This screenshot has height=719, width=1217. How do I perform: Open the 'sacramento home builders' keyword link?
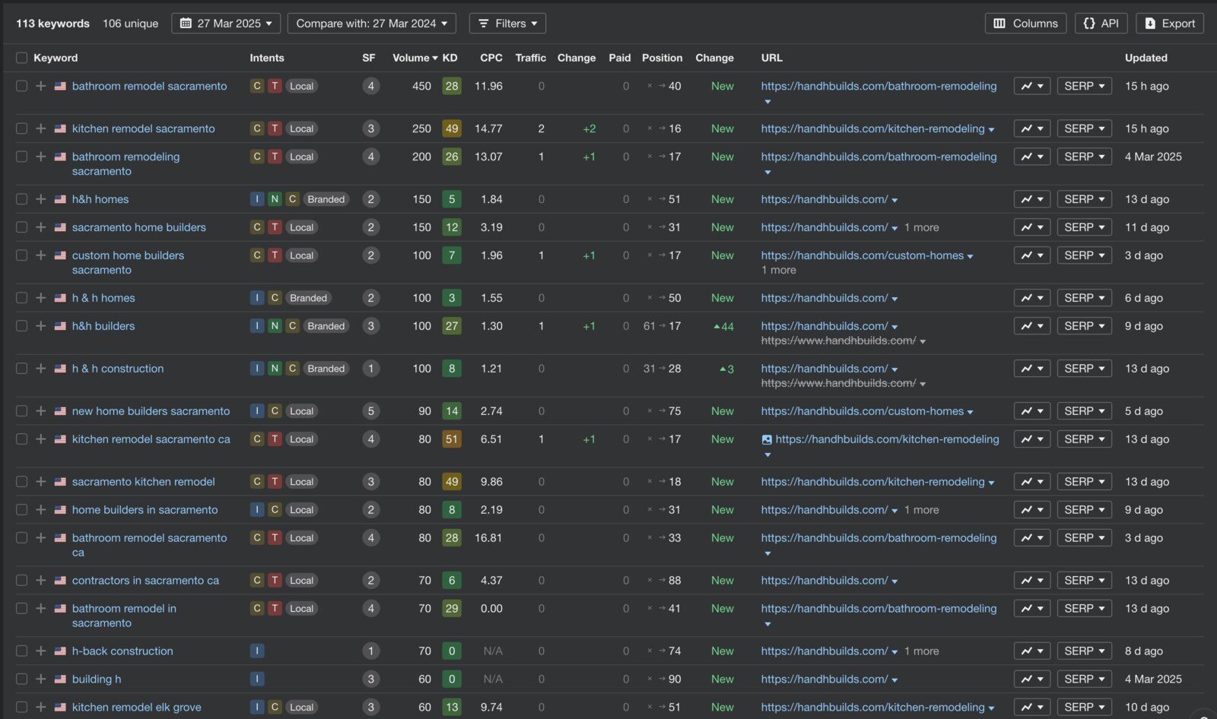tap(138, 227)
